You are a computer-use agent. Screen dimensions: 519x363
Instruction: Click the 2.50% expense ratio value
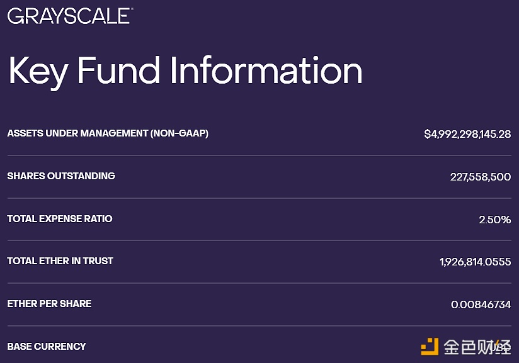[495, 220]
